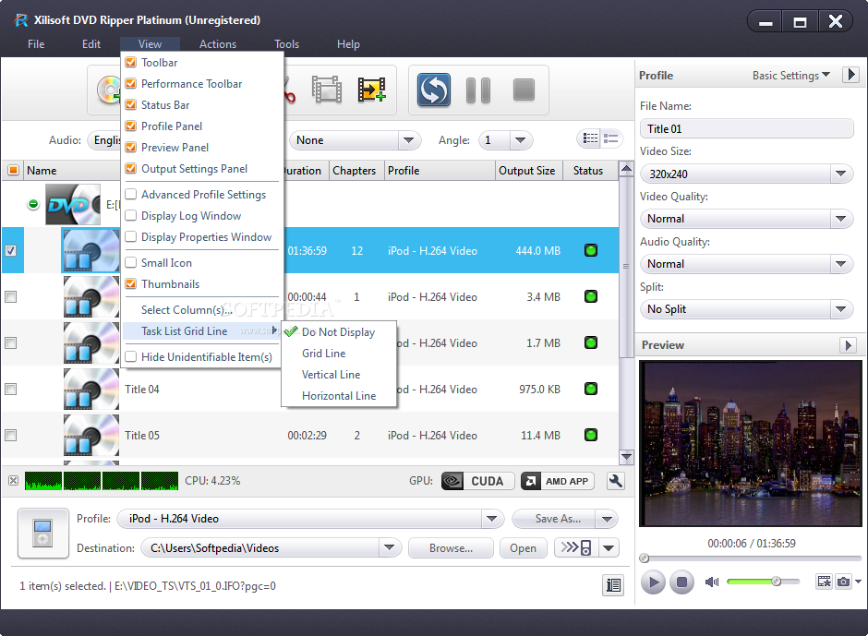
Task: Open the Destination path dropdown
Action: coord(389,548)
